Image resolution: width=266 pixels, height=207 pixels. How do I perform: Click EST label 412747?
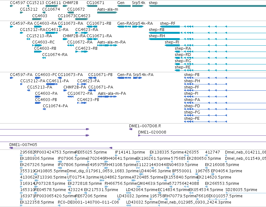(x=212, y=152)
